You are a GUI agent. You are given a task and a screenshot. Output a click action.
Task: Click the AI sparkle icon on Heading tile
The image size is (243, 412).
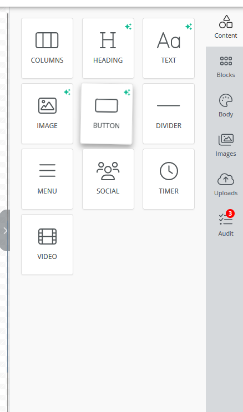click(x=128, y=27)
